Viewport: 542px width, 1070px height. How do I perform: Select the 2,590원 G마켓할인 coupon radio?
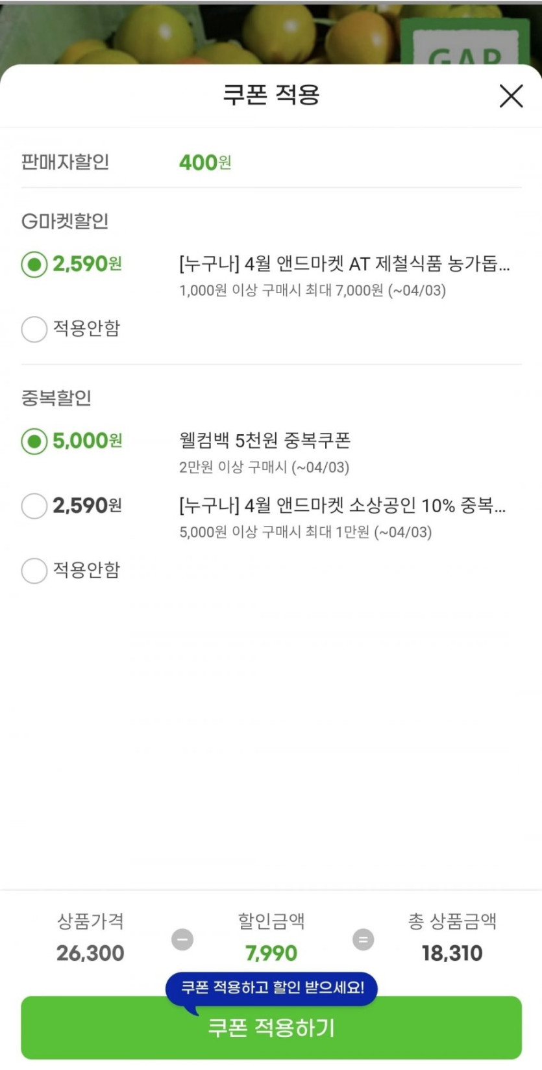34,265
